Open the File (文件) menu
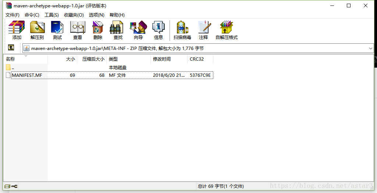The image size is (377, 193). tap(12, 15)
